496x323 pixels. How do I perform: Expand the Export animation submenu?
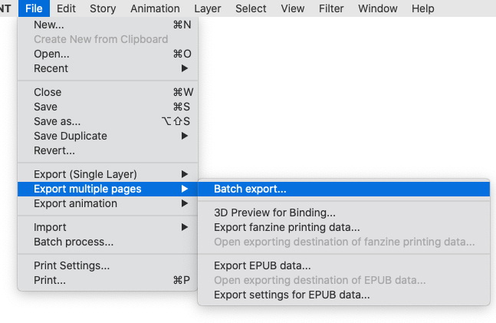(x=75, y=203)
